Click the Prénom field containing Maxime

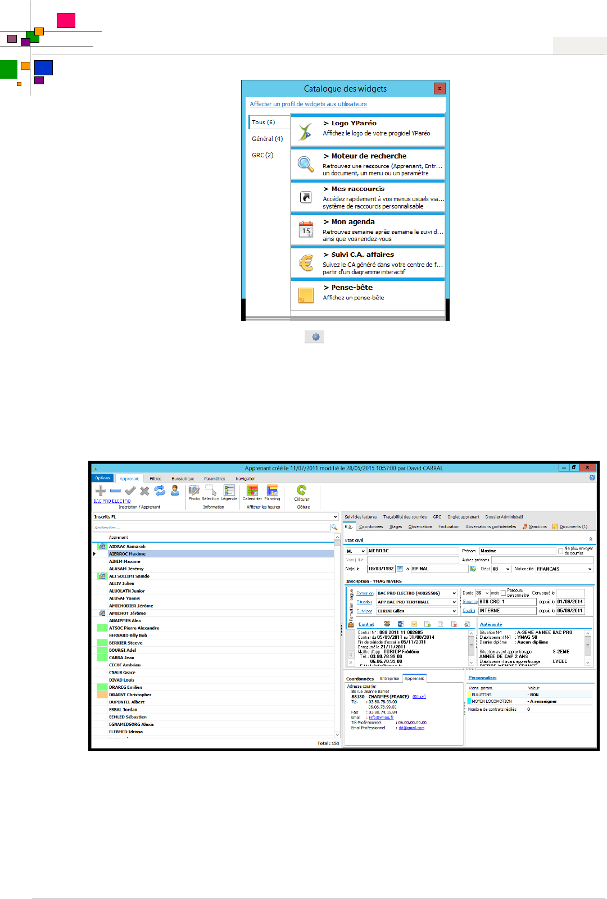[x=517, y=551]
